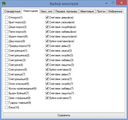
Task: Enable Снегуренция(1) checkbox
Action: (x=7, y=51)
